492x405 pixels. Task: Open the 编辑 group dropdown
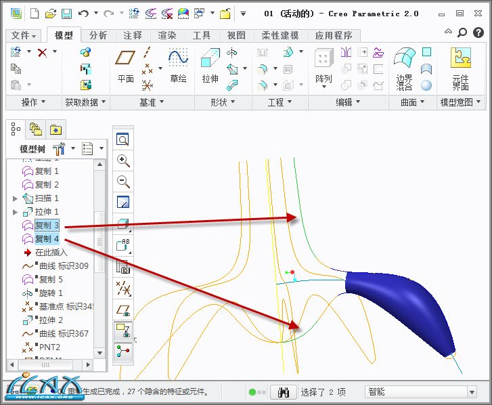coord(348,102)
